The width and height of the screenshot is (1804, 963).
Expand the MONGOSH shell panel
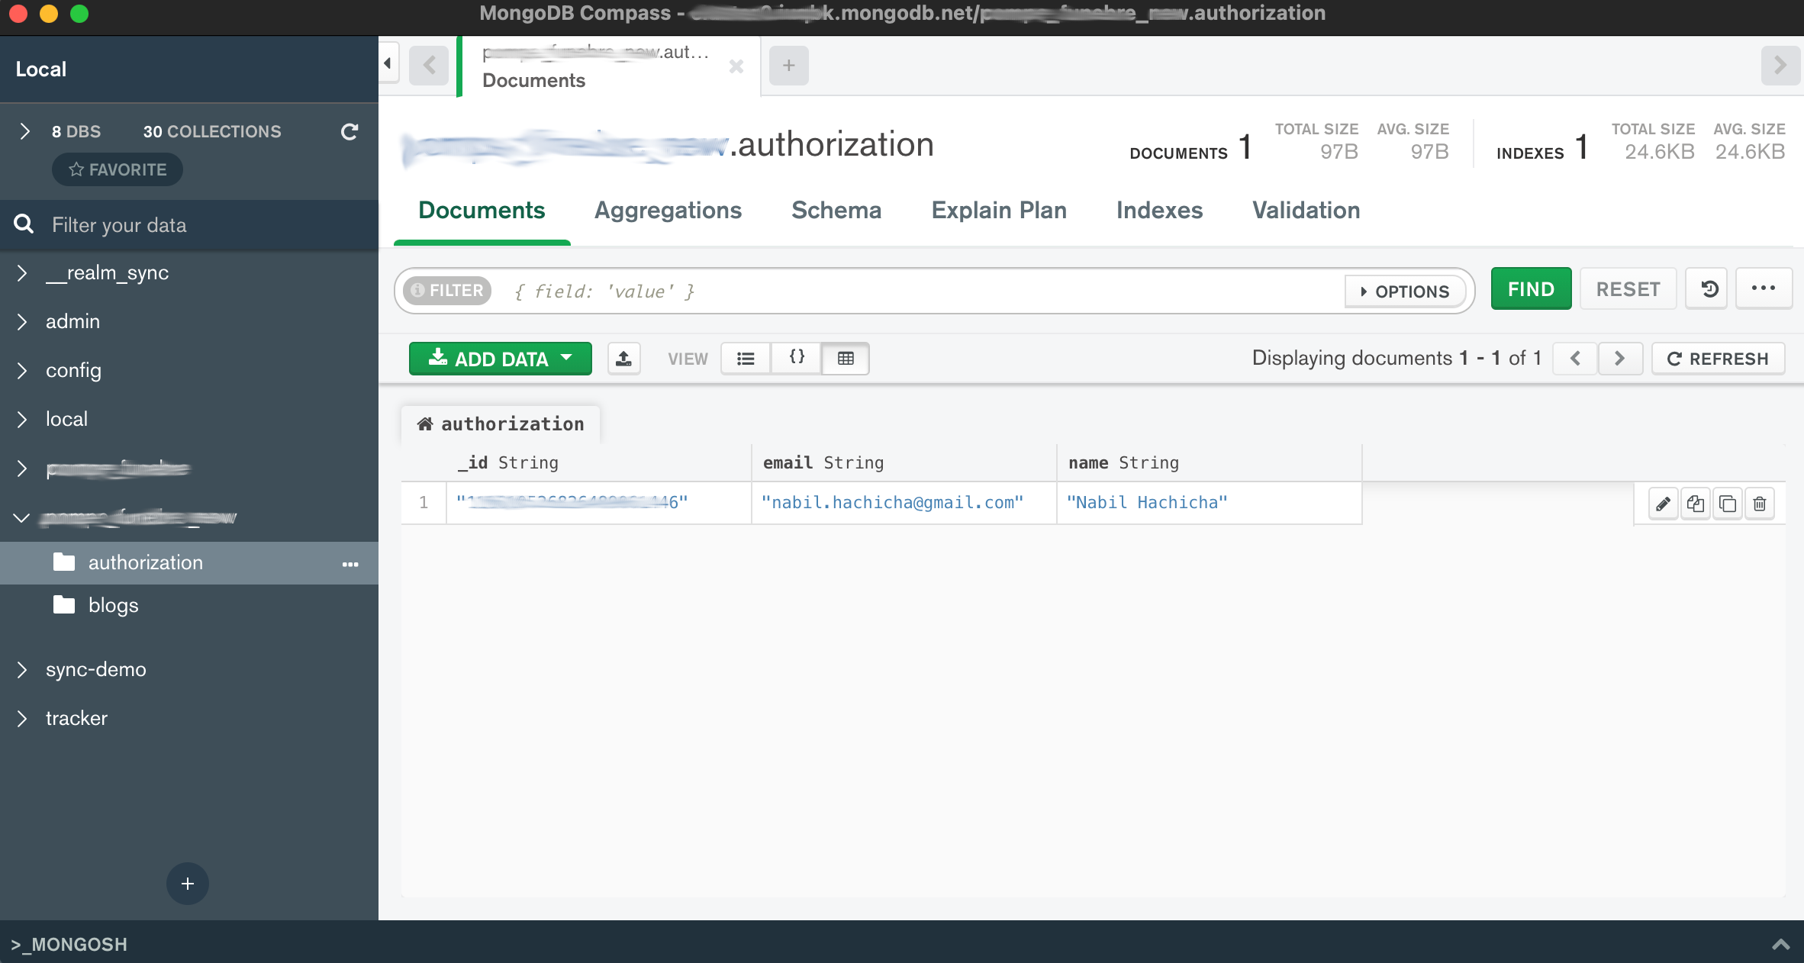click(x=1780, y=944)
